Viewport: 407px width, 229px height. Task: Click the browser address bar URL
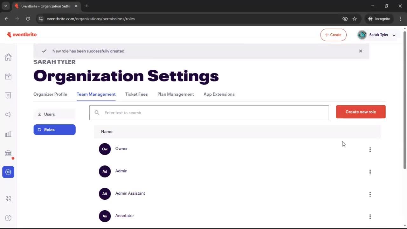[91, 19]
